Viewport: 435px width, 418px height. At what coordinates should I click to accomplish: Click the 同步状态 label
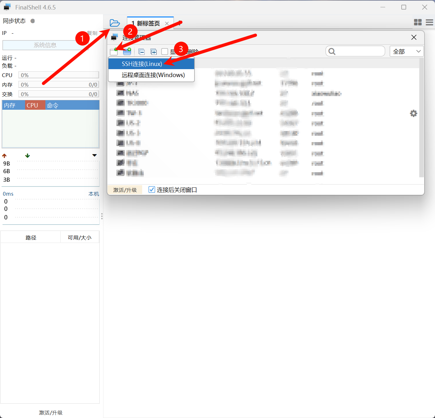pyautogui.click(x=14, y=21)
